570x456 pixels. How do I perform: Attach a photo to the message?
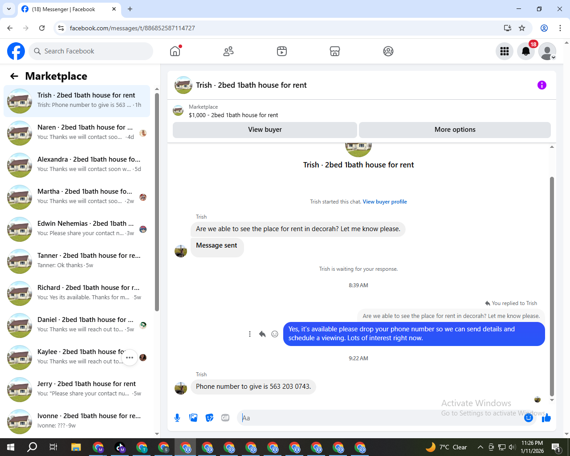(193, 418)
